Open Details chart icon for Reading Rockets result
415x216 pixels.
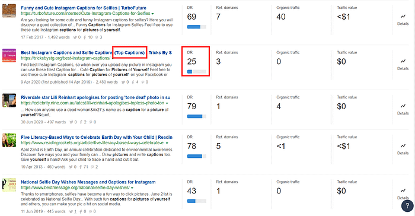403,146
